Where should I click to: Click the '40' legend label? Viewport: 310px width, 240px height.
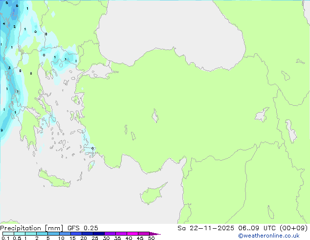129,238
